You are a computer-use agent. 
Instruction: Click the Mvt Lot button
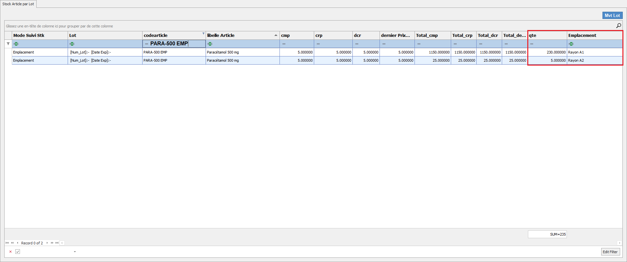coord(612,15)
